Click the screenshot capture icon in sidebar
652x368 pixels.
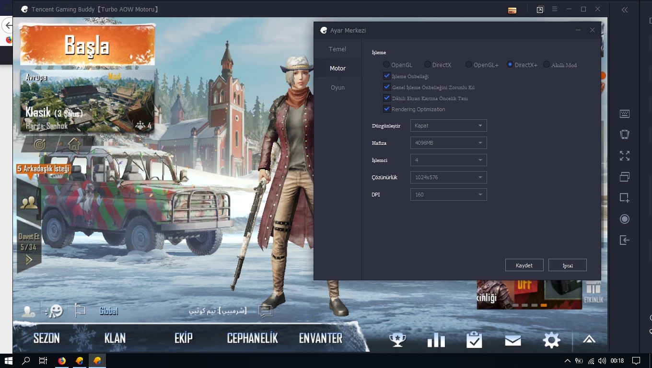pos(624,197)
